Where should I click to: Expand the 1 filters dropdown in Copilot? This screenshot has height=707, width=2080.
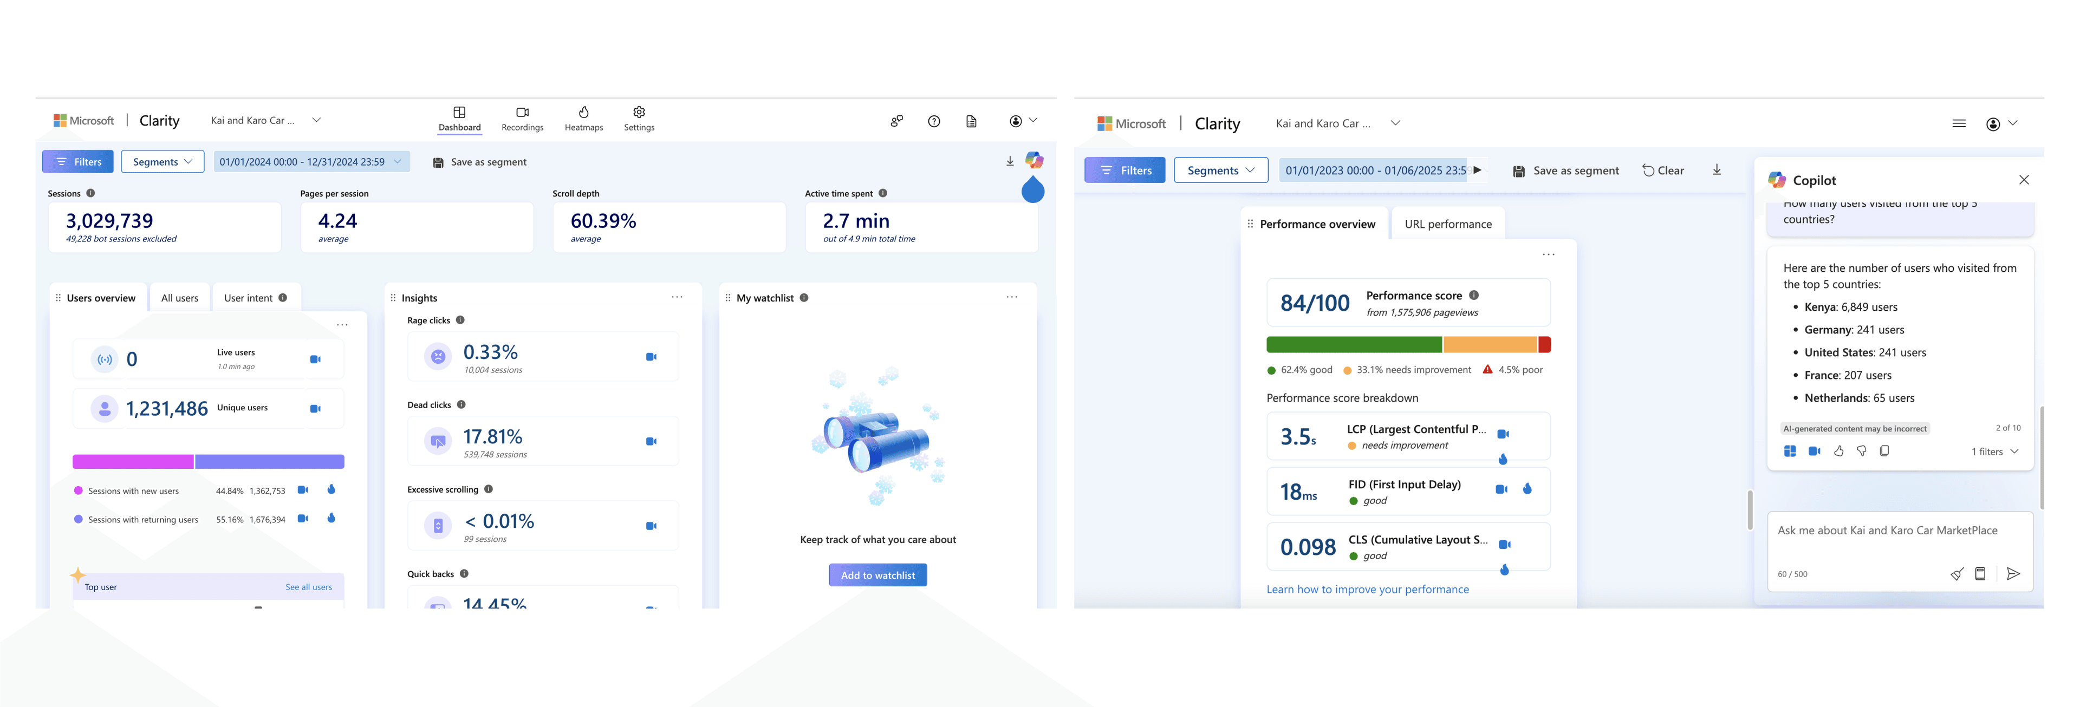(x=1994, y=451)
